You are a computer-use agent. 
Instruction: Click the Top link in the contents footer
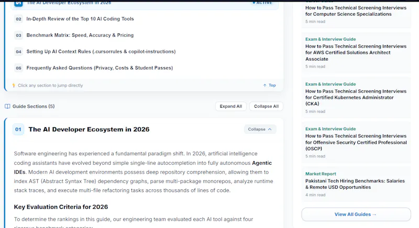click(x=272, y=85)
